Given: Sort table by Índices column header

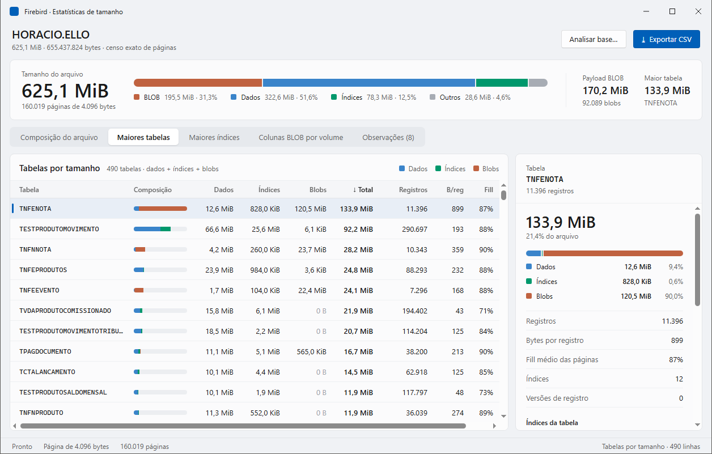Looking at the screenshot, I should pyautogui.click(x=269, y=190).
